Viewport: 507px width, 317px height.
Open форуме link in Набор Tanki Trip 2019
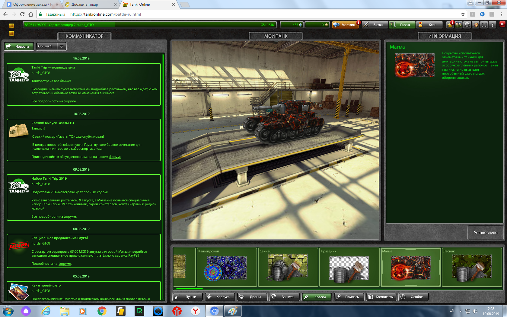point(70,216)
